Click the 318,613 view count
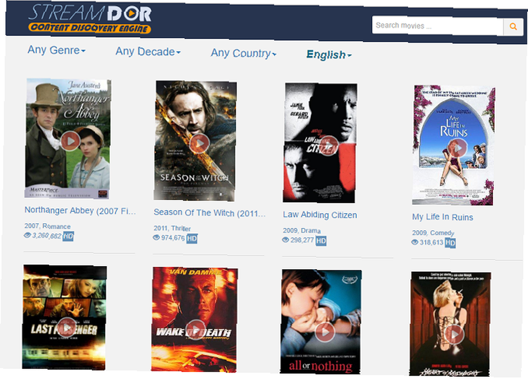 (432, 243)
